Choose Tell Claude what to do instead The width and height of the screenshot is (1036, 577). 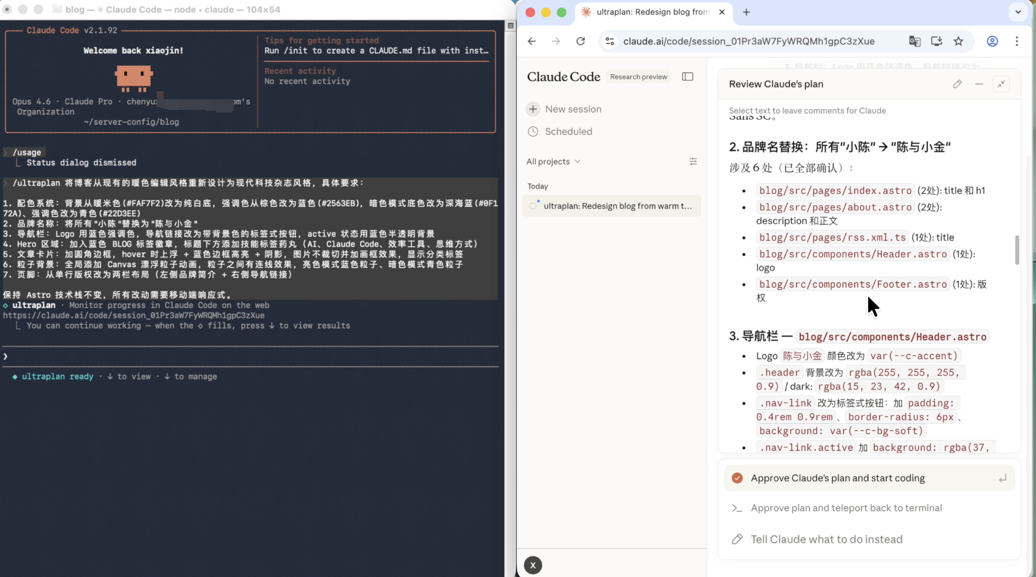click(869, 539)
